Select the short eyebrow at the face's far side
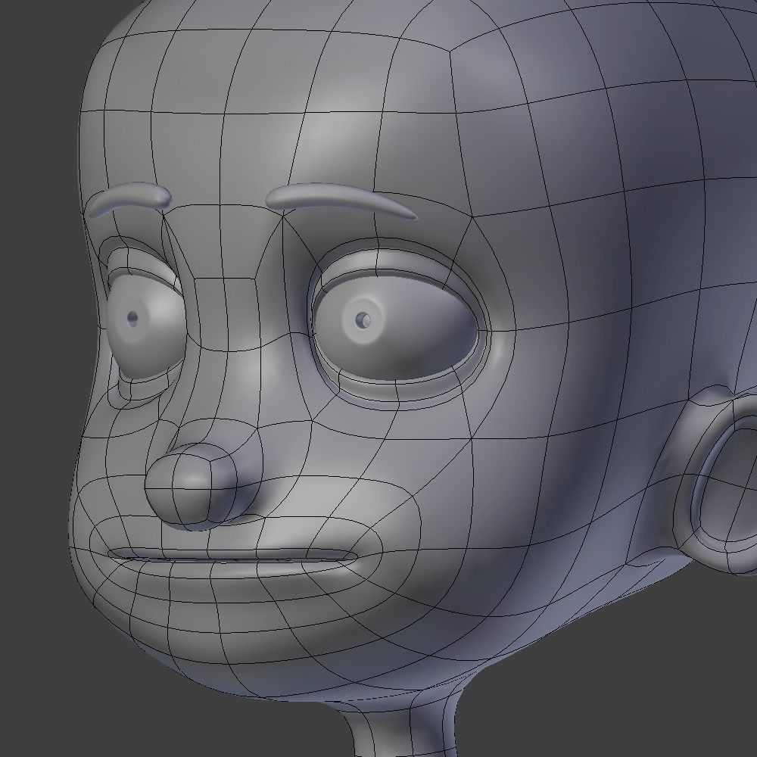The height and width of the screenshot is (757, 757). (129, 198)
